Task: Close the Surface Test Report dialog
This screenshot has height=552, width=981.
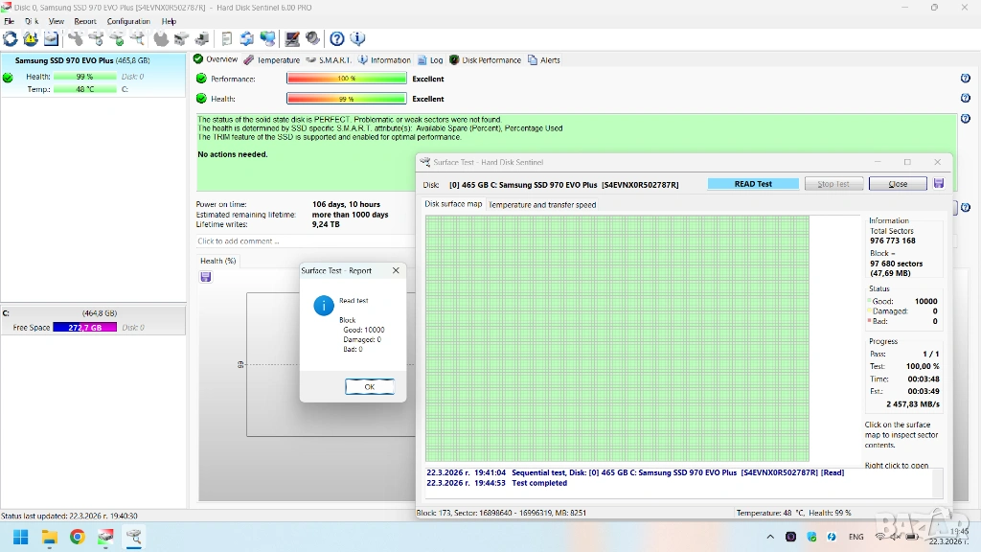Action: (396, 271)
